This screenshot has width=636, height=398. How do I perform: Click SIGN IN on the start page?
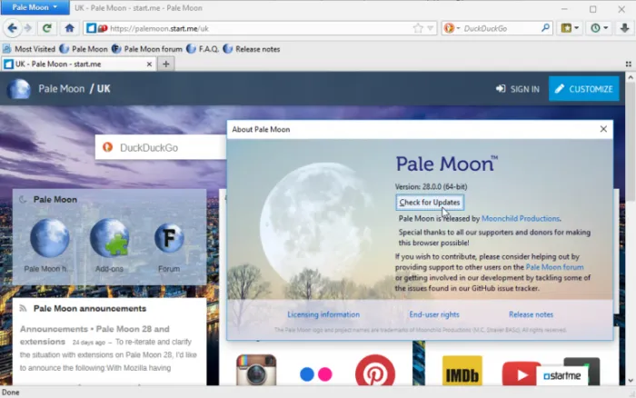tap(518, 89)
